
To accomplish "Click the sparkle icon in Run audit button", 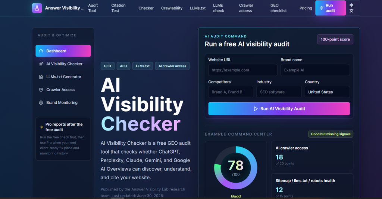I will click(322, 8).
